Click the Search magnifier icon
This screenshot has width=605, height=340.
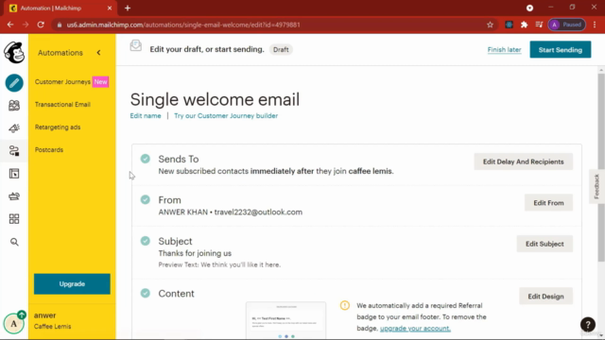tap(14, 242)
